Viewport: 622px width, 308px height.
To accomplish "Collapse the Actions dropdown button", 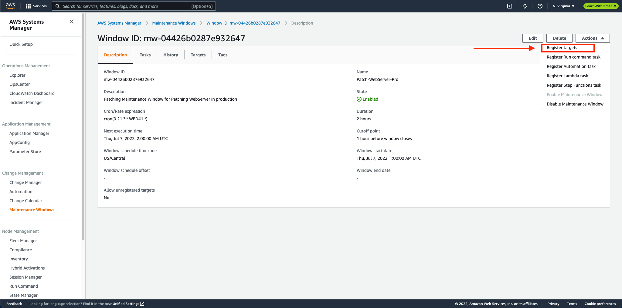I will 592,38.
